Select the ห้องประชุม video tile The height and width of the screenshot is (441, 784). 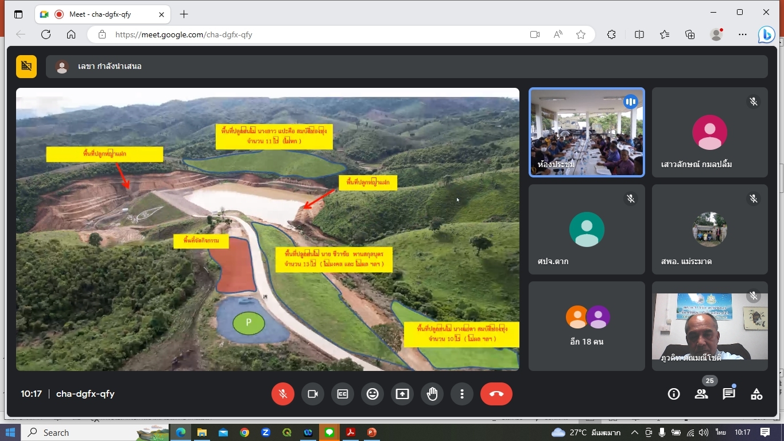point(587,132)
